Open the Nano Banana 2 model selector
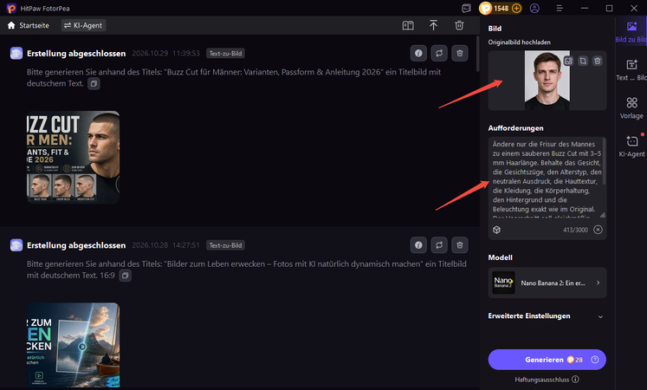This screenshot has width=647, height=390. coord(547,283)
